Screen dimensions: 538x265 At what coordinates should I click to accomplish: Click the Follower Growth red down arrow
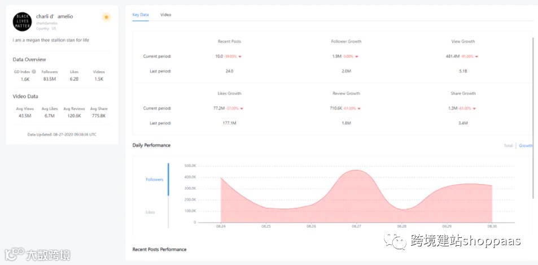click(x=356, y=57)
